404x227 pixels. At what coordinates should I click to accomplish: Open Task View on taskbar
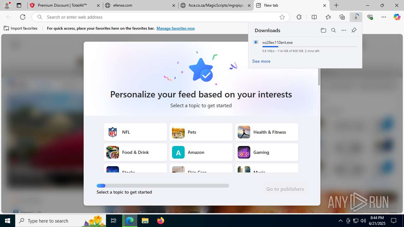point(114,221)
